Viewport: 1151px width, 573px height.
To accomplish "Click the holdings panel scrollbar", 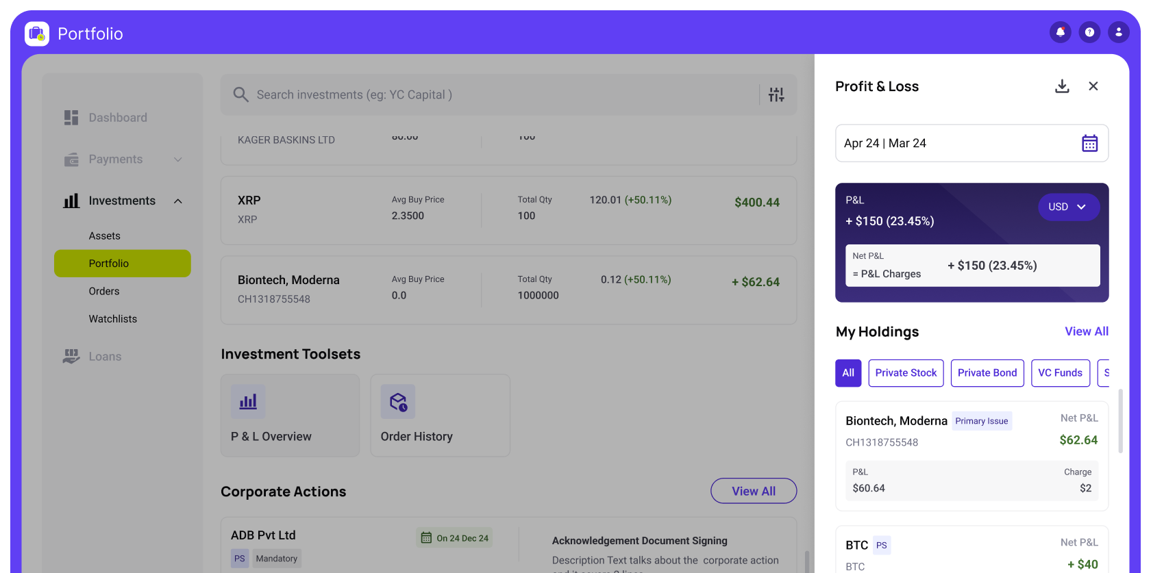I will pyautogui.click(x=1121, y=421).
